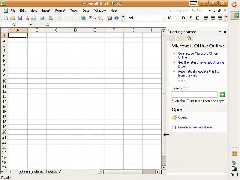Screen dimensions: 240x180
Task: Click the vertical scrollbar down arrow
Action: 163,168
